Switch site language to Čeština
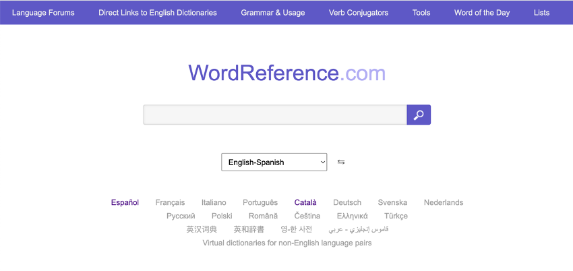 pos(307,216)
